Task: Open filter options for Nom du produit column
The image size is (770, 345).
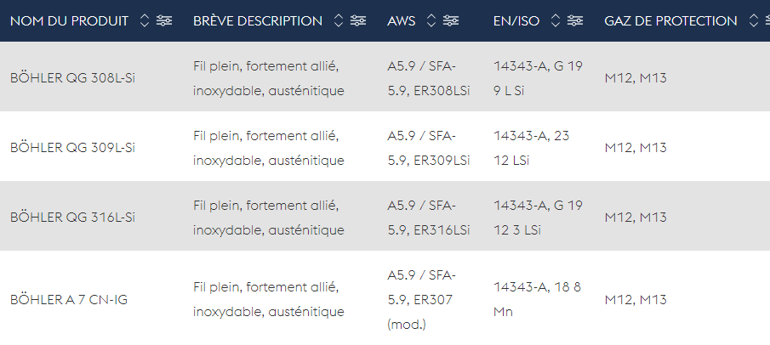Action: (x=164, y=21)
